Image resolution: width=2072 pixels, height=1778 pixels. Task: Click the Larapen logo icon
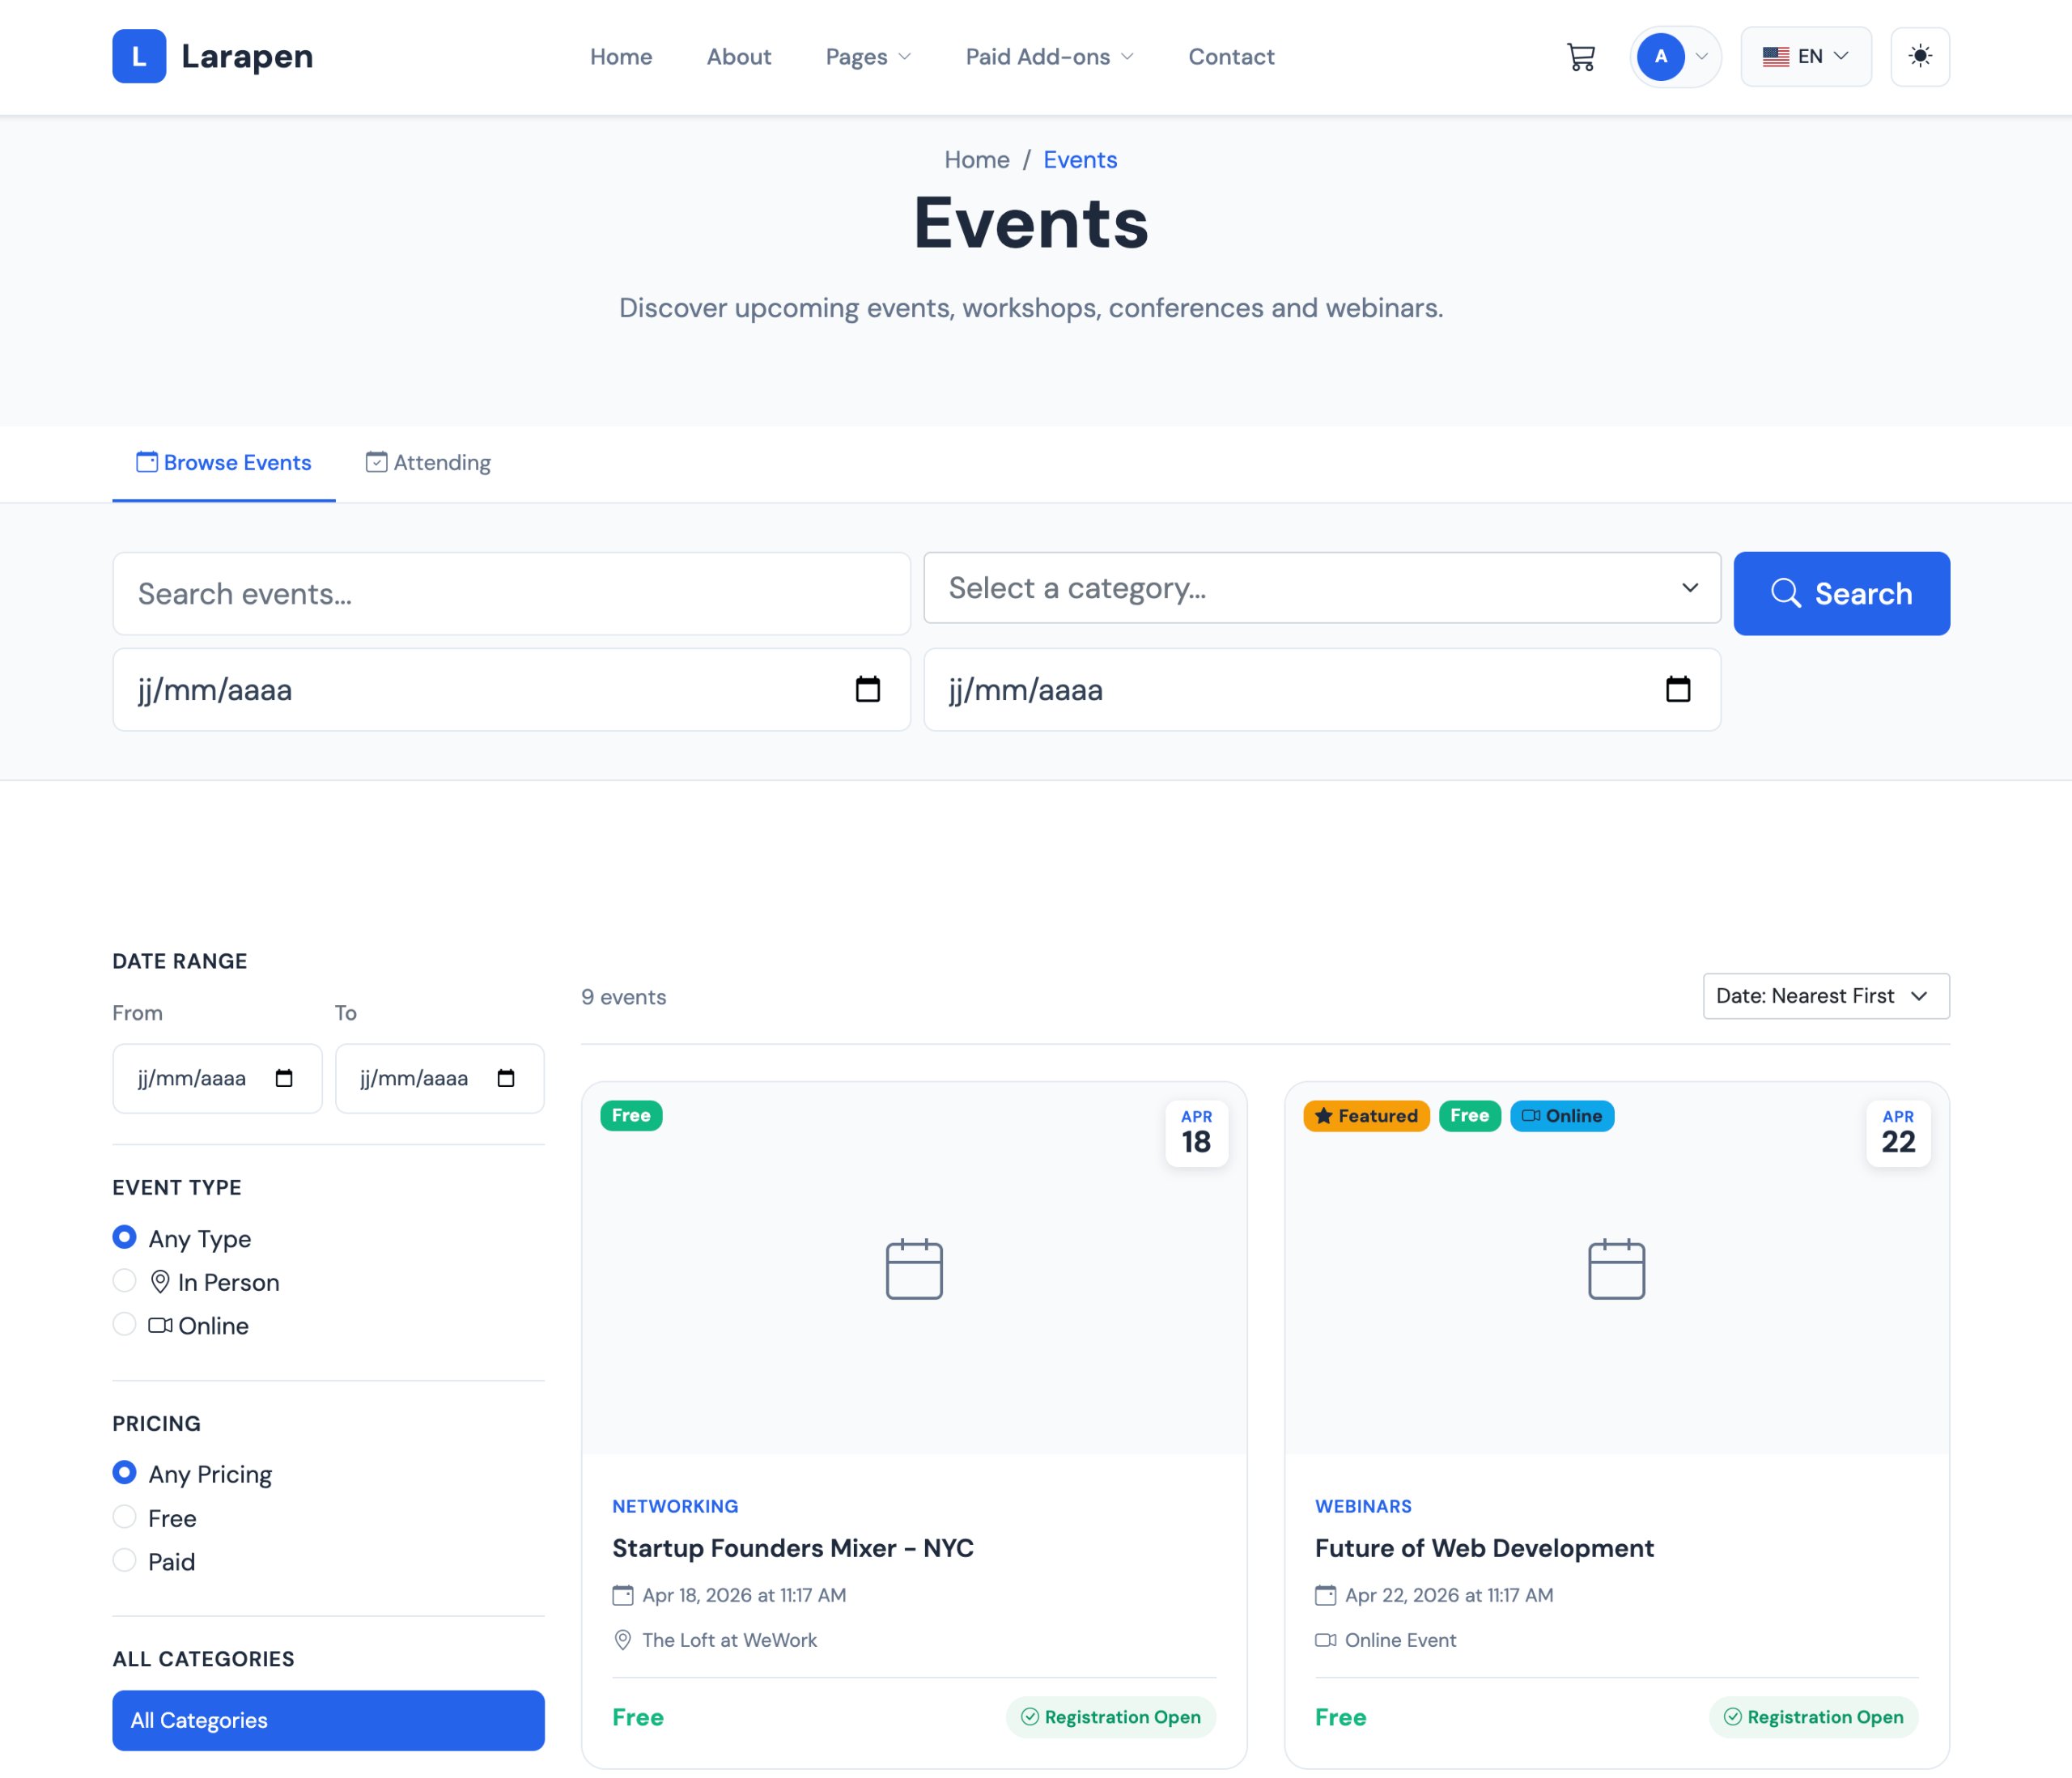click(x=139, y=57)
